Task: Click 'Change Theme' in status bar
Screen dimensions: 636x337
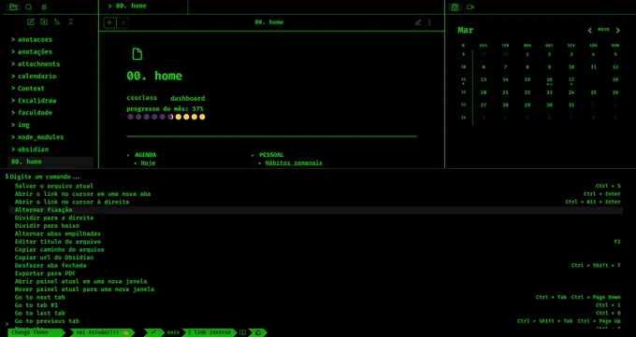Action: click(x=36, y=332)
